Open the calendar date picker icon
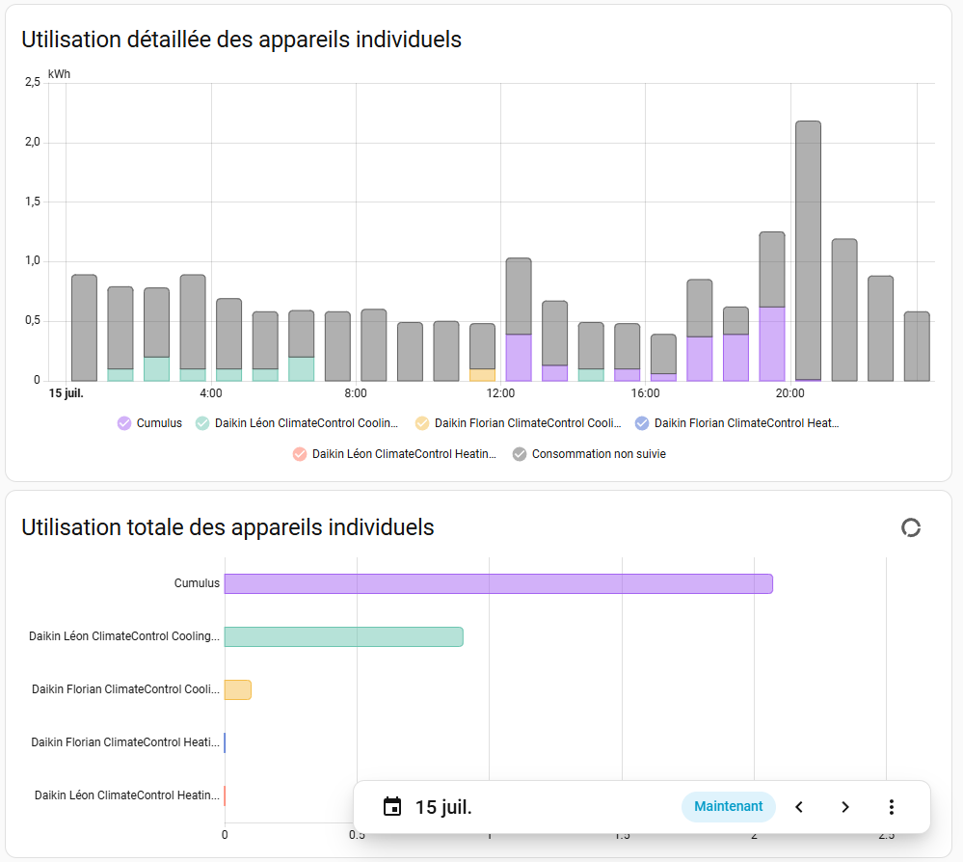Screen dimensions: 963x862 [391, 806]
